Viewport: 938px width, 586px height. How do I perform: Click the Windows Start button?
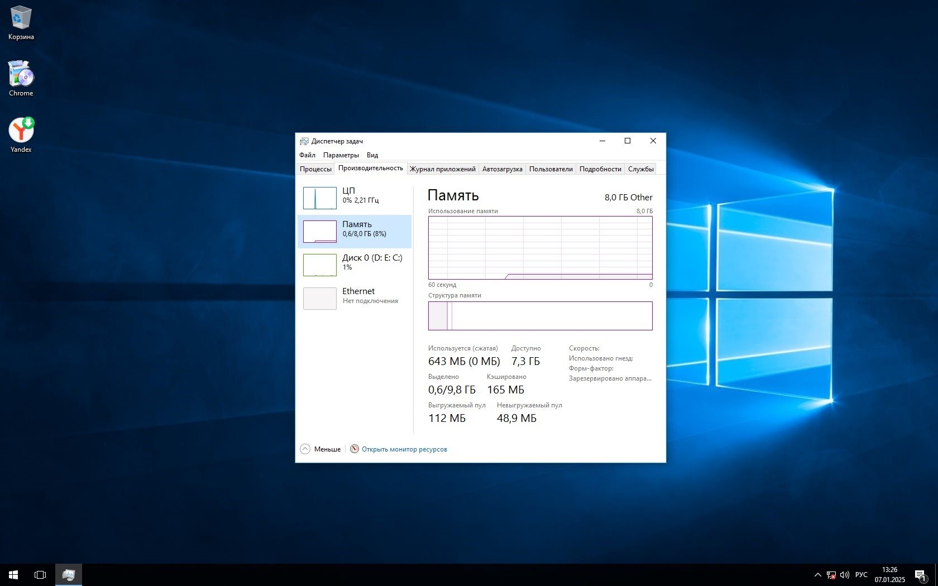click(x=13, y=574)
